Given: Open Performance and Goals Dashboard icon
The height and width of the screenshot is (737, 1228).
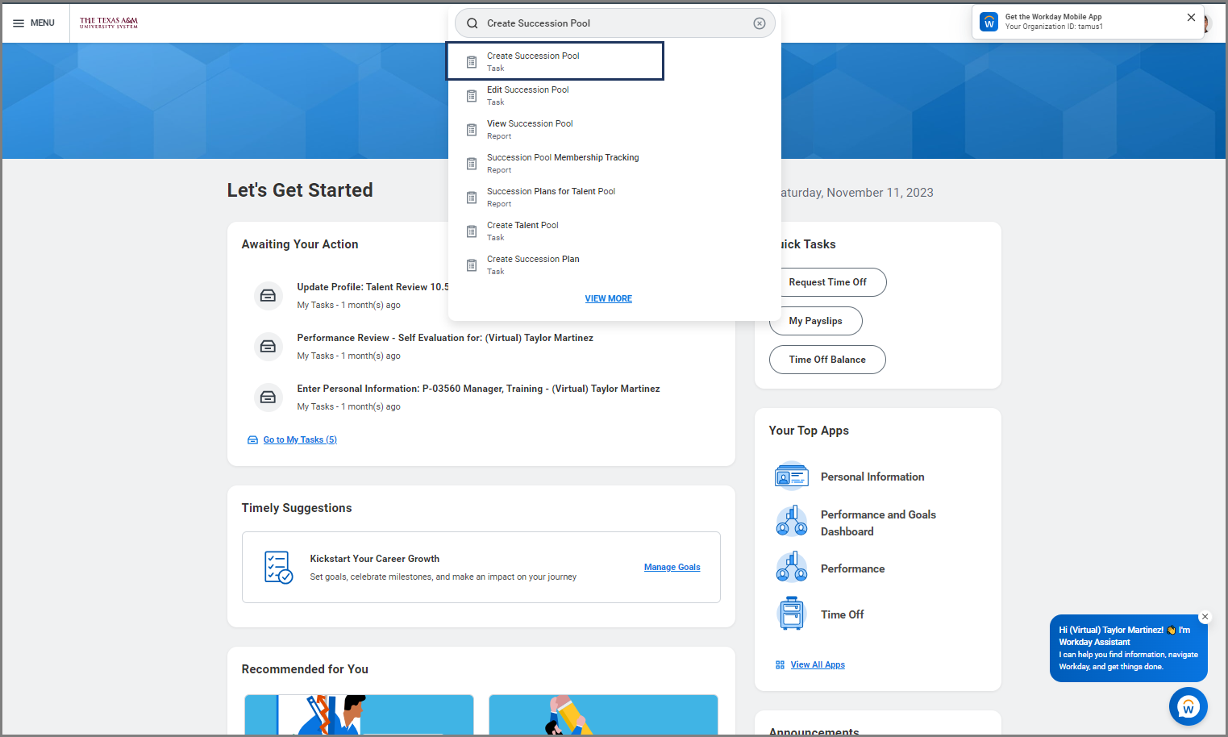Looking at the screenshot, I should pyautogui.click(x=791, y=523).
